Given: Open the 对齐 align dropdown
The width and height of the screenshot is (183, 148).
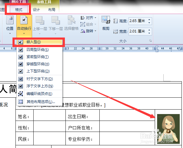Looking at the screenshot, I should pyautogui.click(x=88, y=18).
